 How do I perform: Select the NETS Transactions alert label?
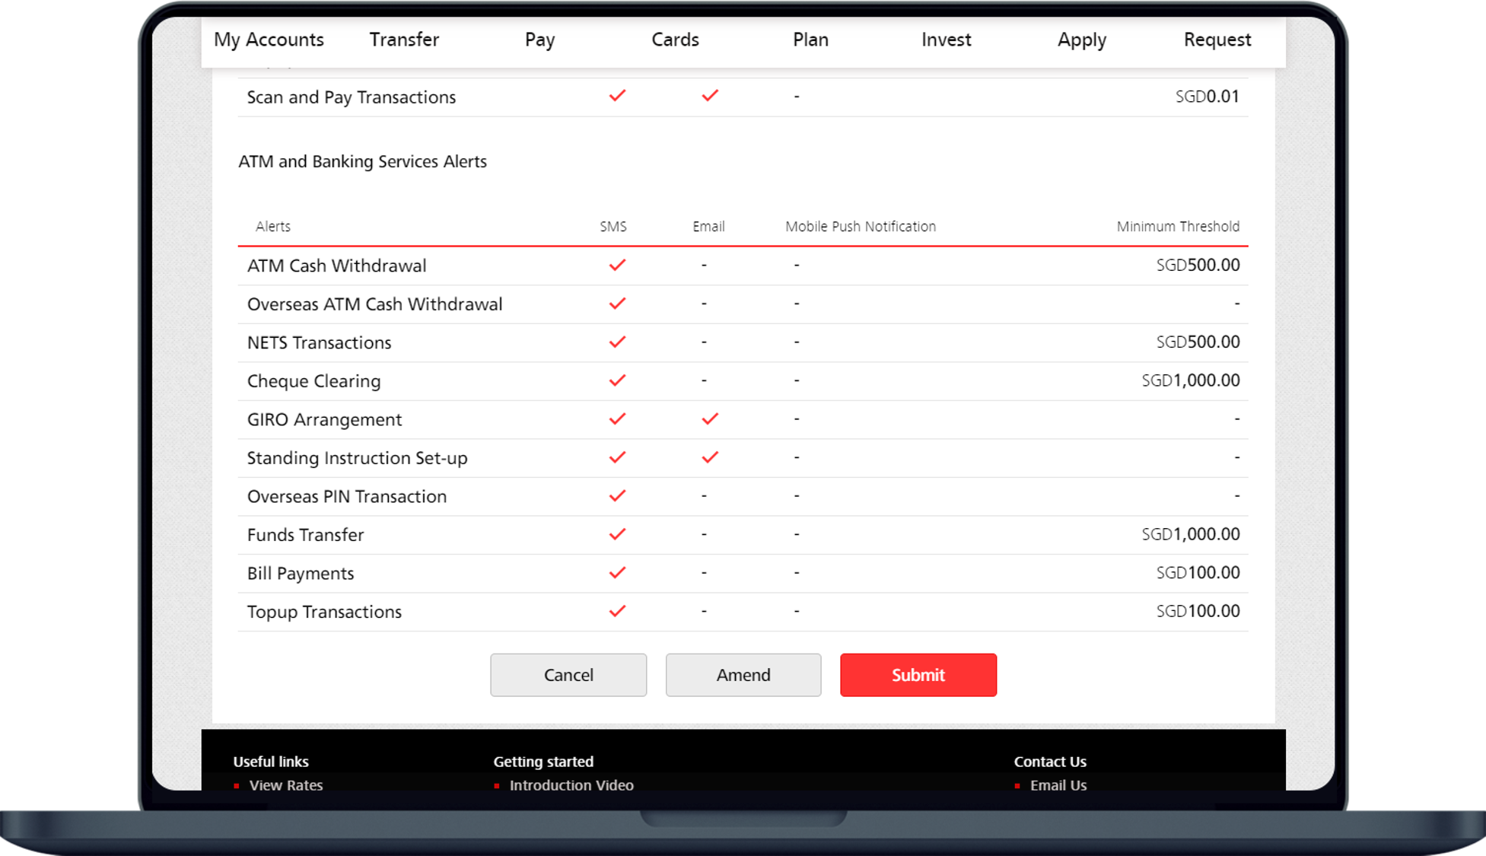point(319,342)
